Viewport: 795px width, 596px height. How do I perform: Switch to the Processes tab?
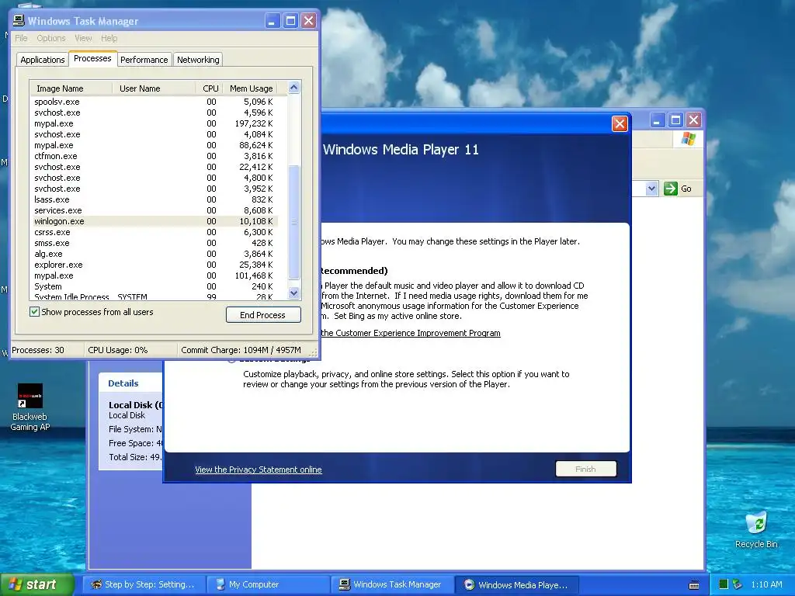pyautogui.click(x=92, y=58)
